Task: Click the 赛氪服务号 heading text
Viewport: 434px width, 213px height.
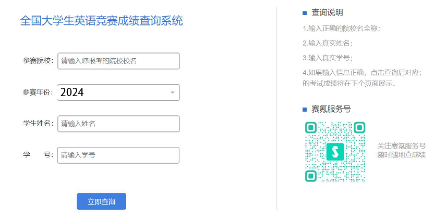Action: [331, 109]
